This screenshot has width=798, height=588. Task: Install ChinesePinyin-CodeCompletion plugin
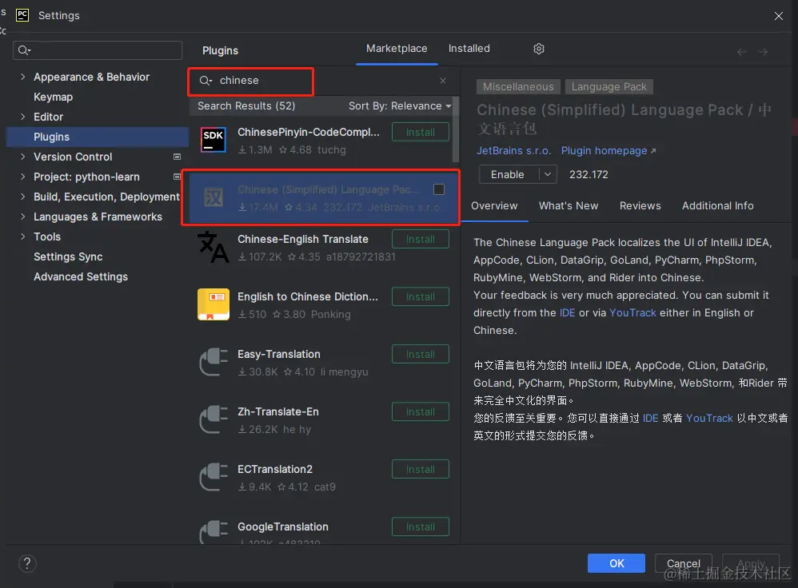(421, 133)
